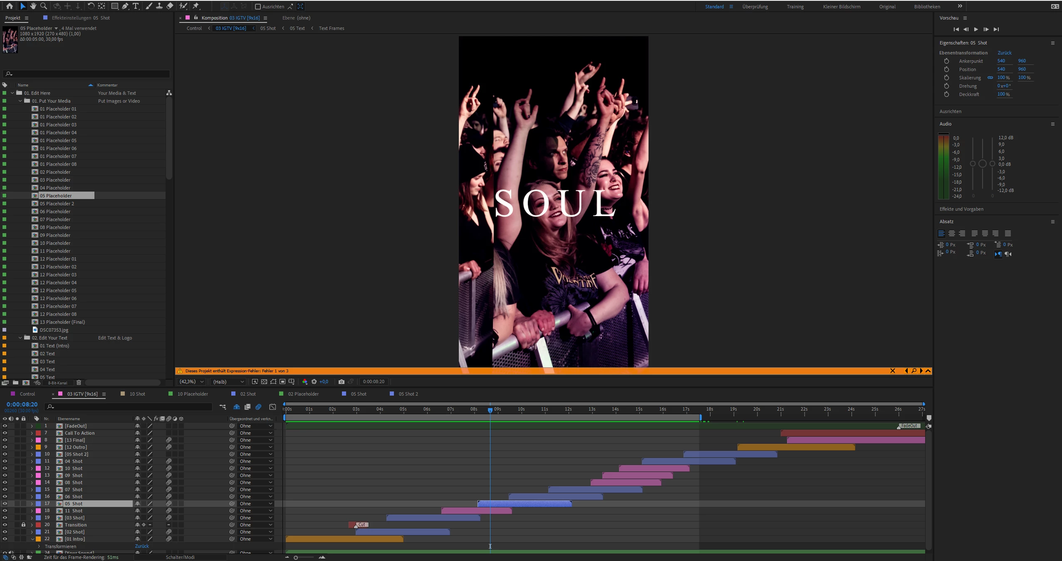
Task: Select the Hand tool
Action: (x=33, y=6)
